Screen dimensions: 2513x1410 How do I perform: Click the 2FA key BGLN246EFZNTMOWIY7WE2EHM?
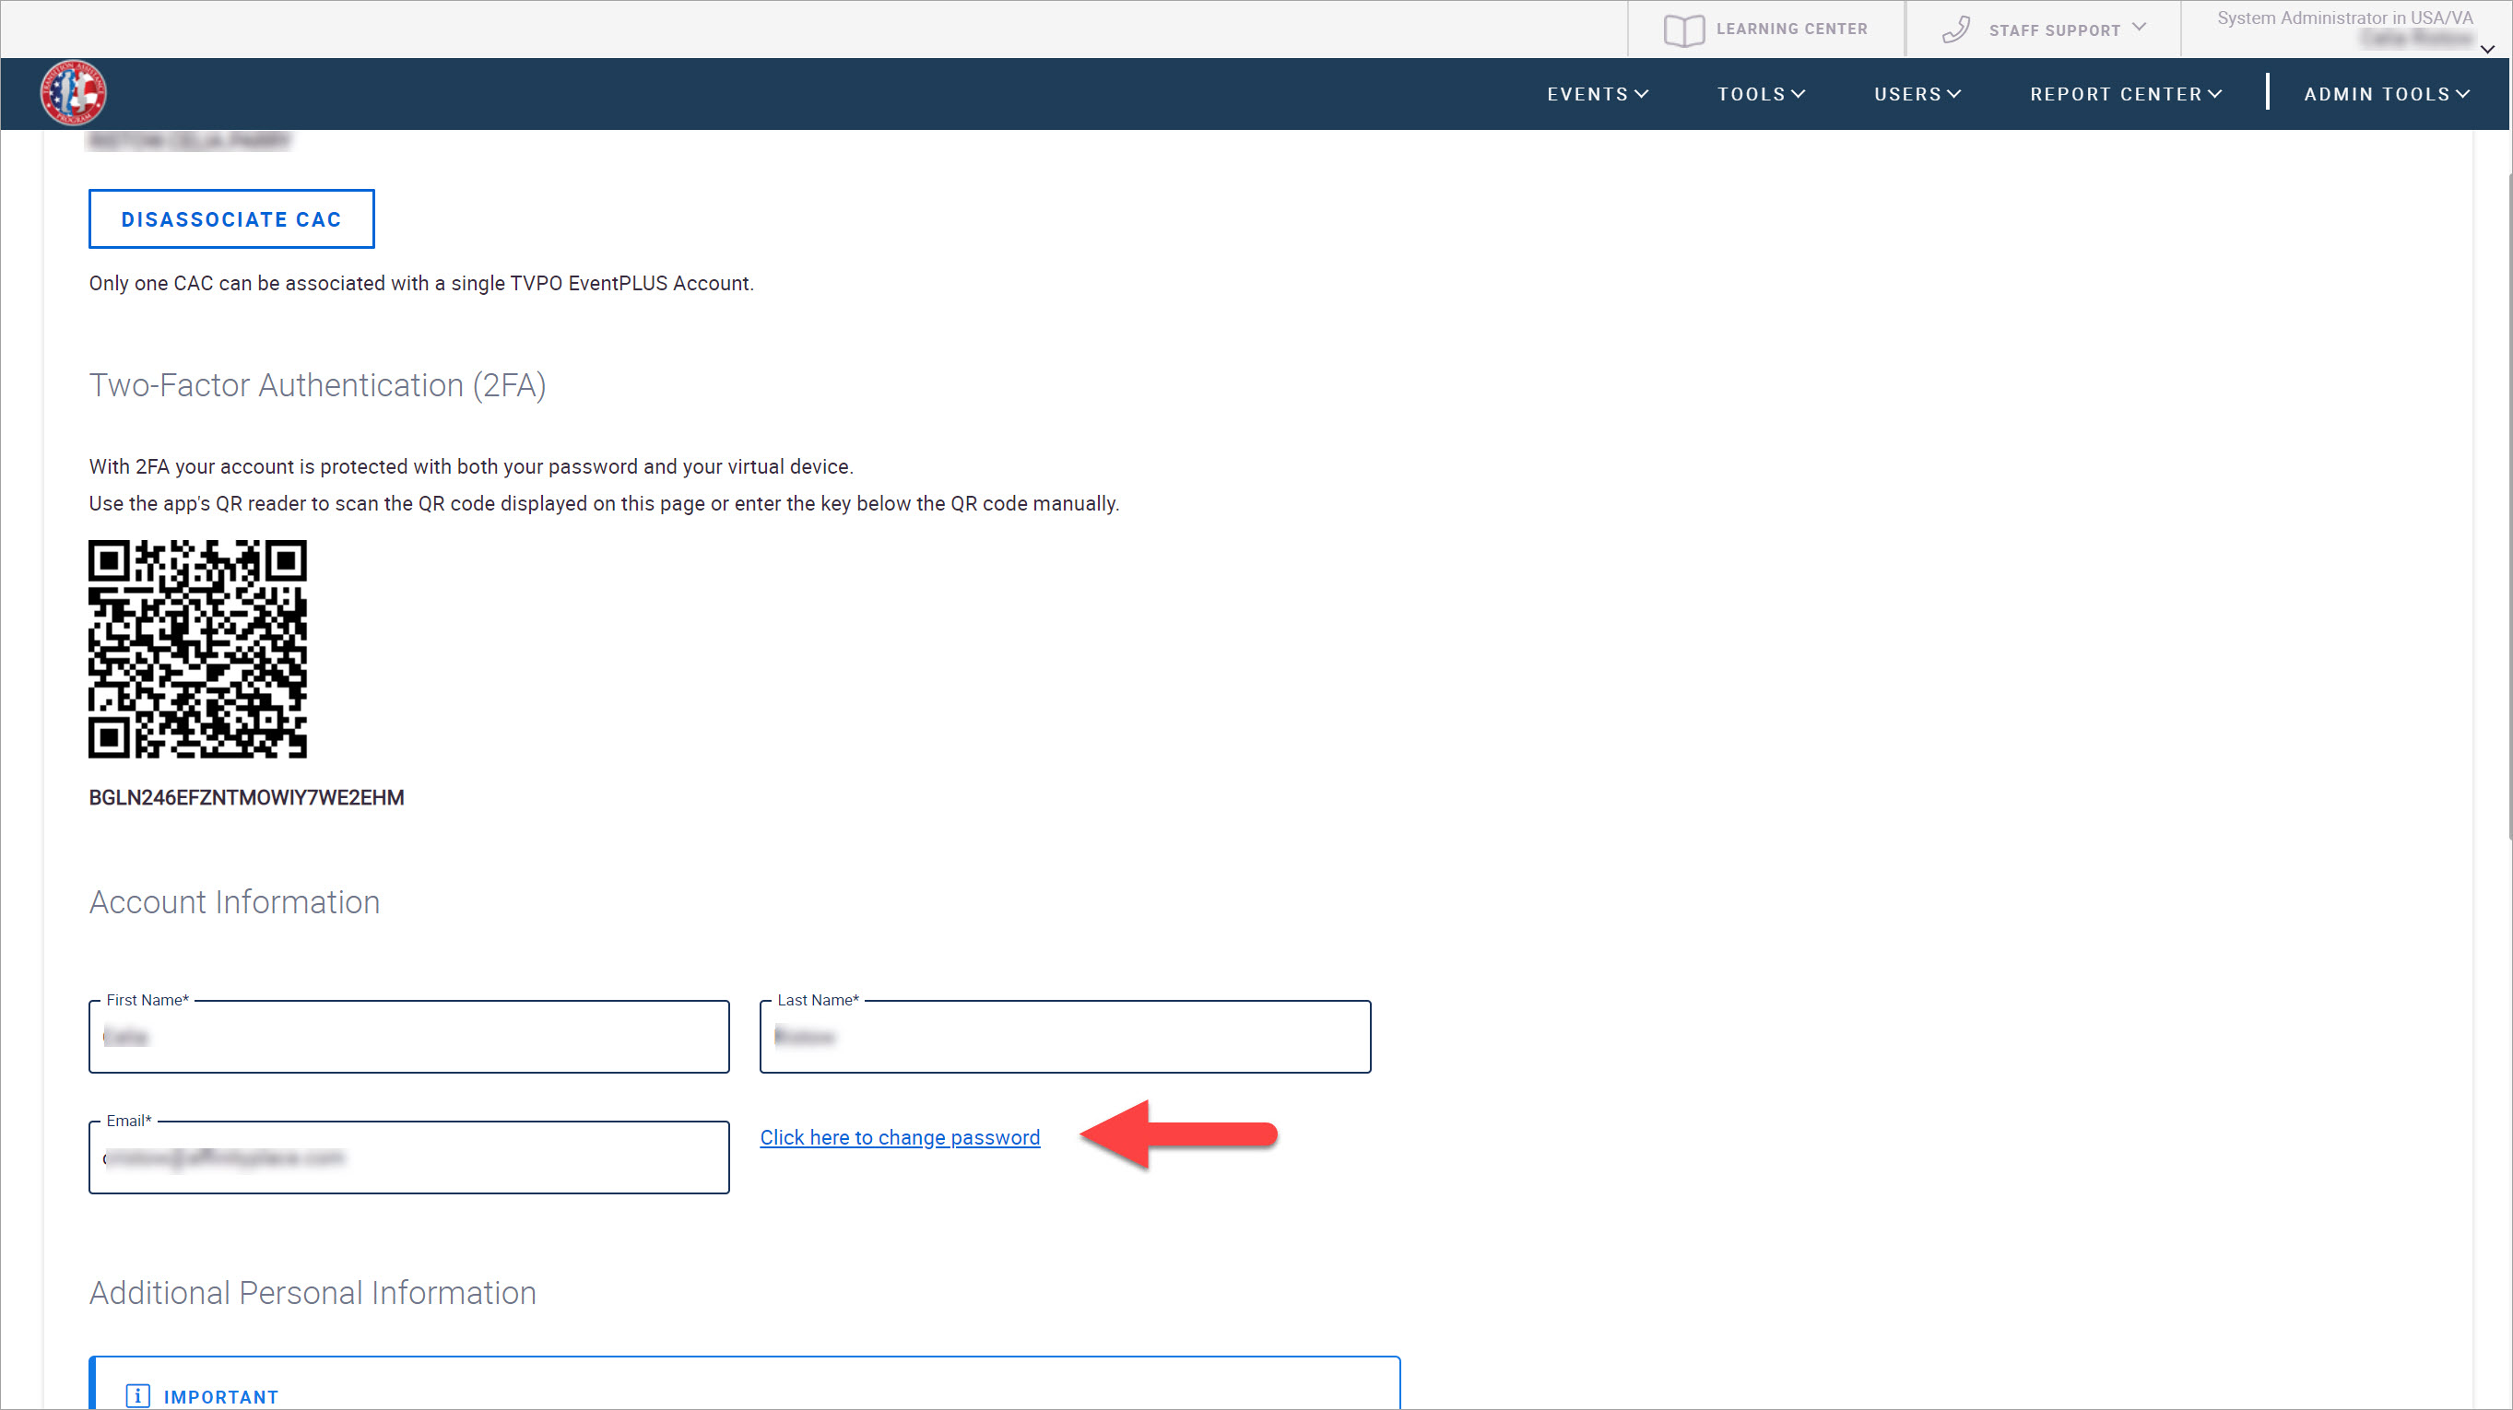[x=247, y=798]
